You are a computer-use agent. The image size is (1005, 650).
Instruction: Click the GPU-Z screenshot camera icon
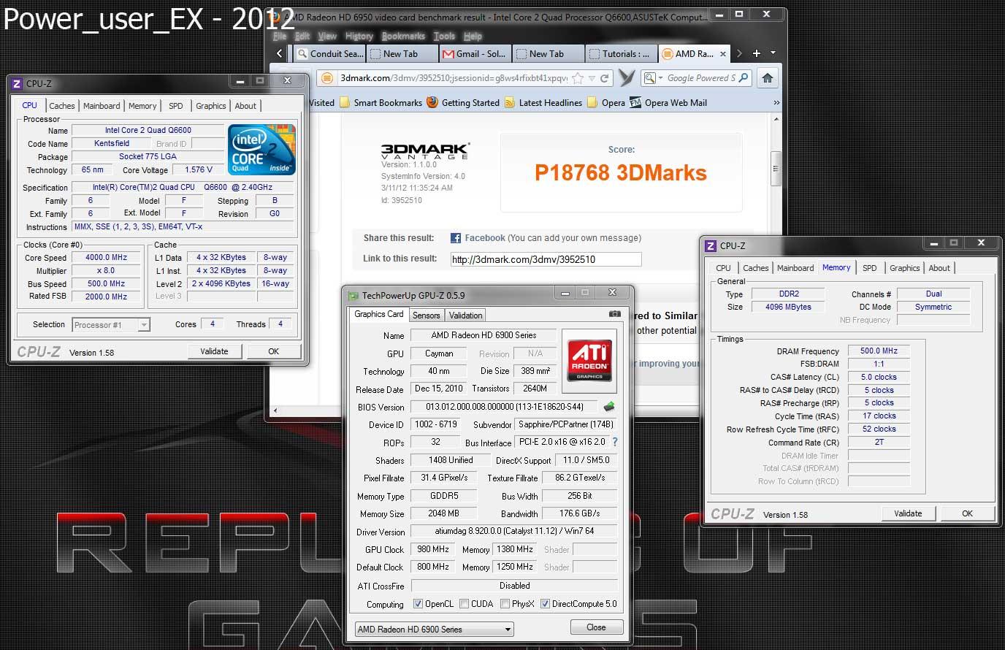[615, 314]
